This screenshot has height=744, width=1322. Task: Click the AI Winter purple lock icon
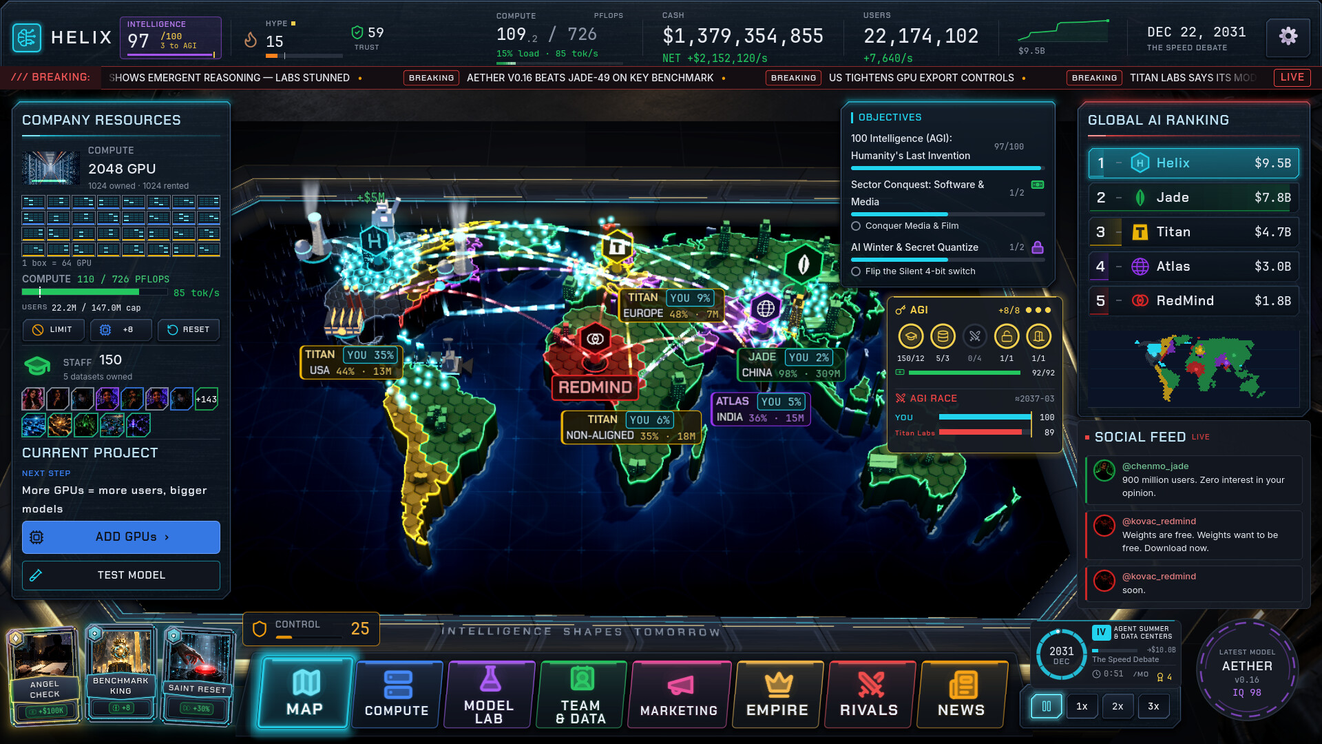click(x=1038, y=247)
